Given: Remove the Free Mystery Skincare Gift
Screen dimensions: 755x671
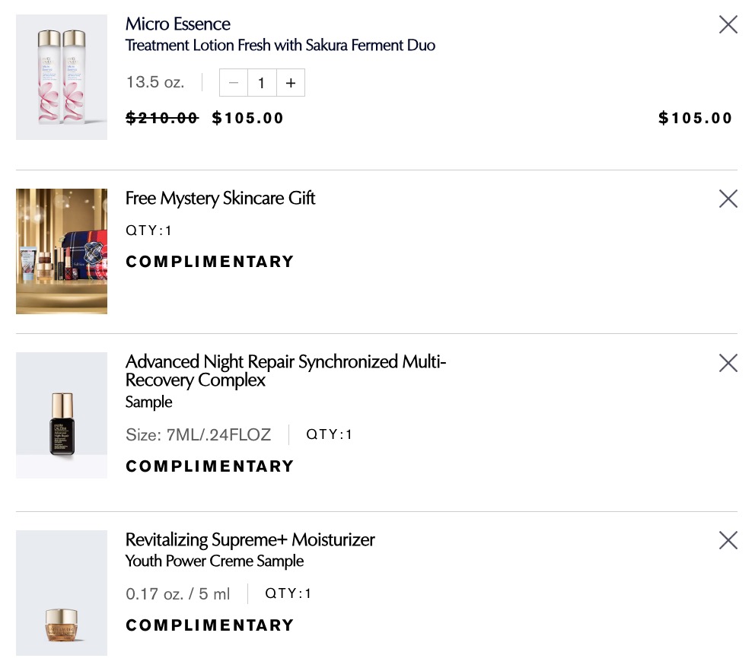Looking at the screenshot, I should pyautogui.click(x=728, y=199).
